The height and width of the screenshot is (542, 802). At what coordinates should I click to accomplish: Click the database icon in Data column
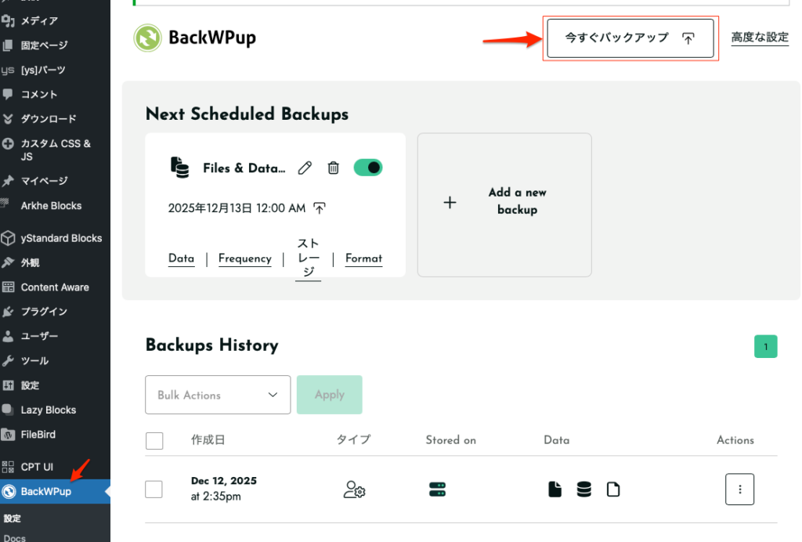583,490
